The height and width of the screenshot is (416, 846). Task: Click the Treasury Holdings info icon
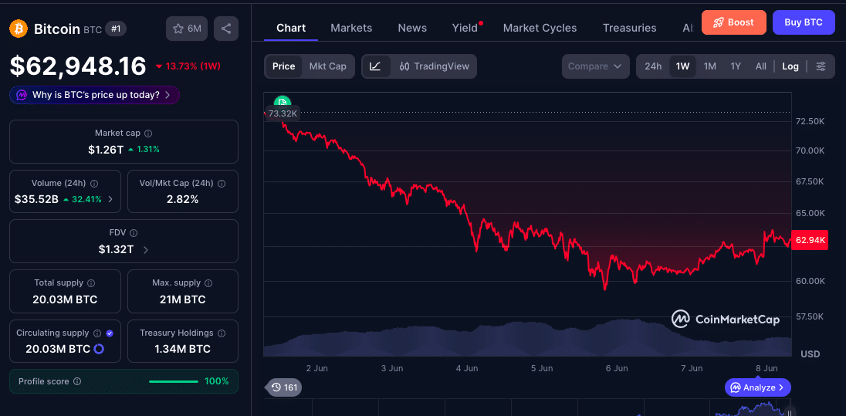222,333
